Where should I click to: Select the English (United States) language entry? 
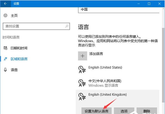(x=118, y=69)
